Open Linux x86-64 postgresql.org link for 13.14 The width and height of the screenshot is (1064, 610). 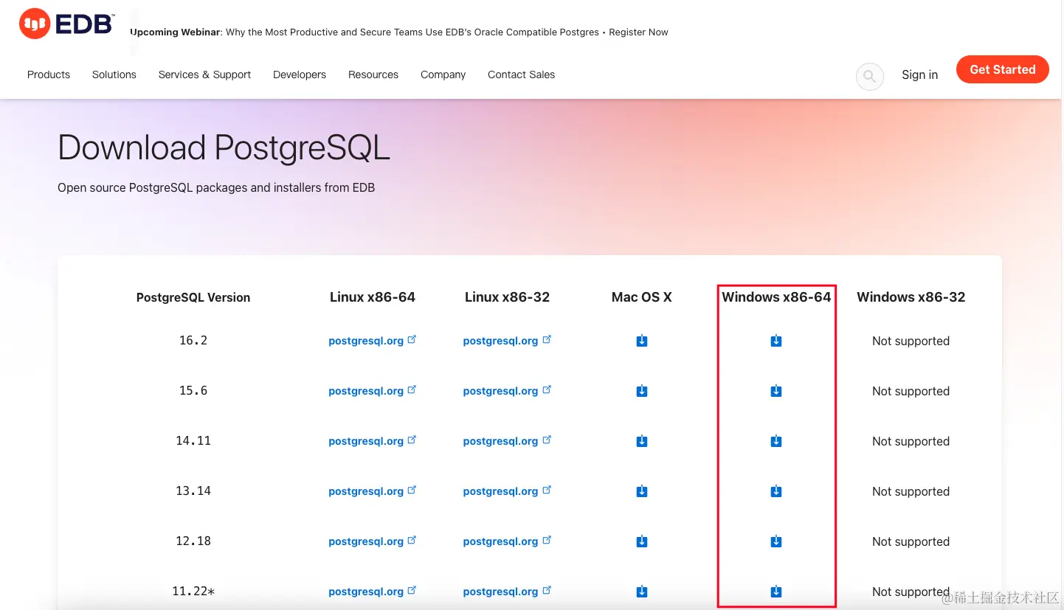[373, 491]
